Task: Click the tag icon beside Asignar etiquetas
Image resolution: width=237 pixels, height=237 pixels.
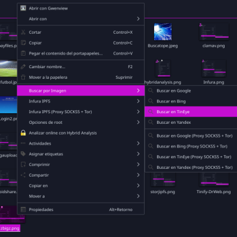Action: coord(23,154)
